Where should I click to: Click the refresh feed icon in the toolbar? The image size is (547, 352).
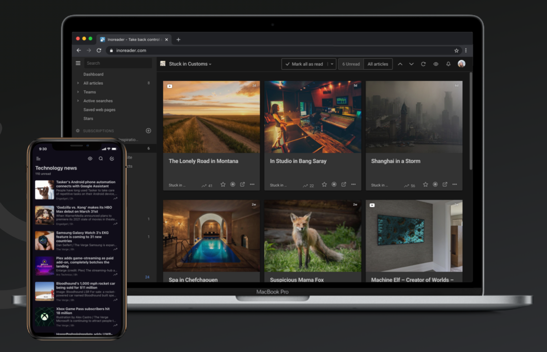[x=423, y=64]
